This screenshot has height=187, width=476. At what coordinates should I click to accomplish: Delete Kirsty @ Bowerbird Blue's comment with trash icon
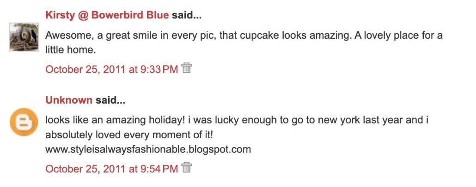(187, 69)
